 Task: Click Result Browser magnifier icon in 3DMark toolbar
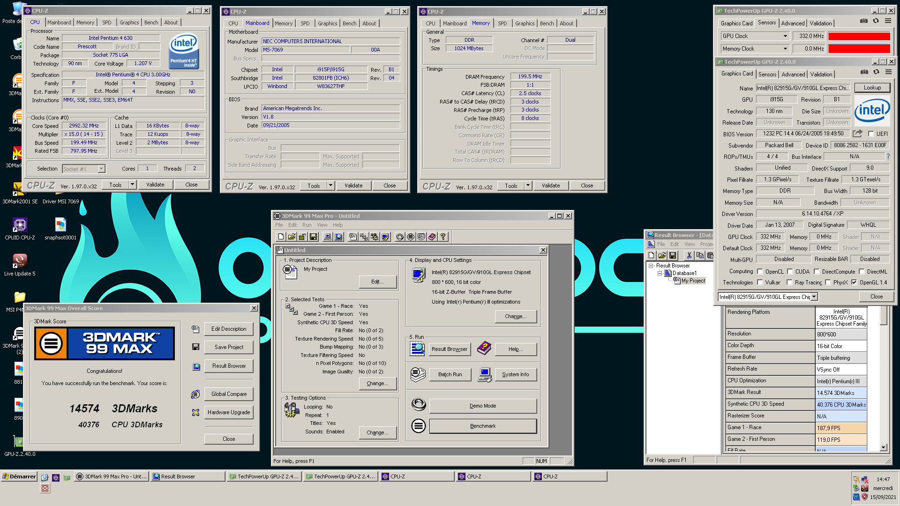[x=338, y=237]
